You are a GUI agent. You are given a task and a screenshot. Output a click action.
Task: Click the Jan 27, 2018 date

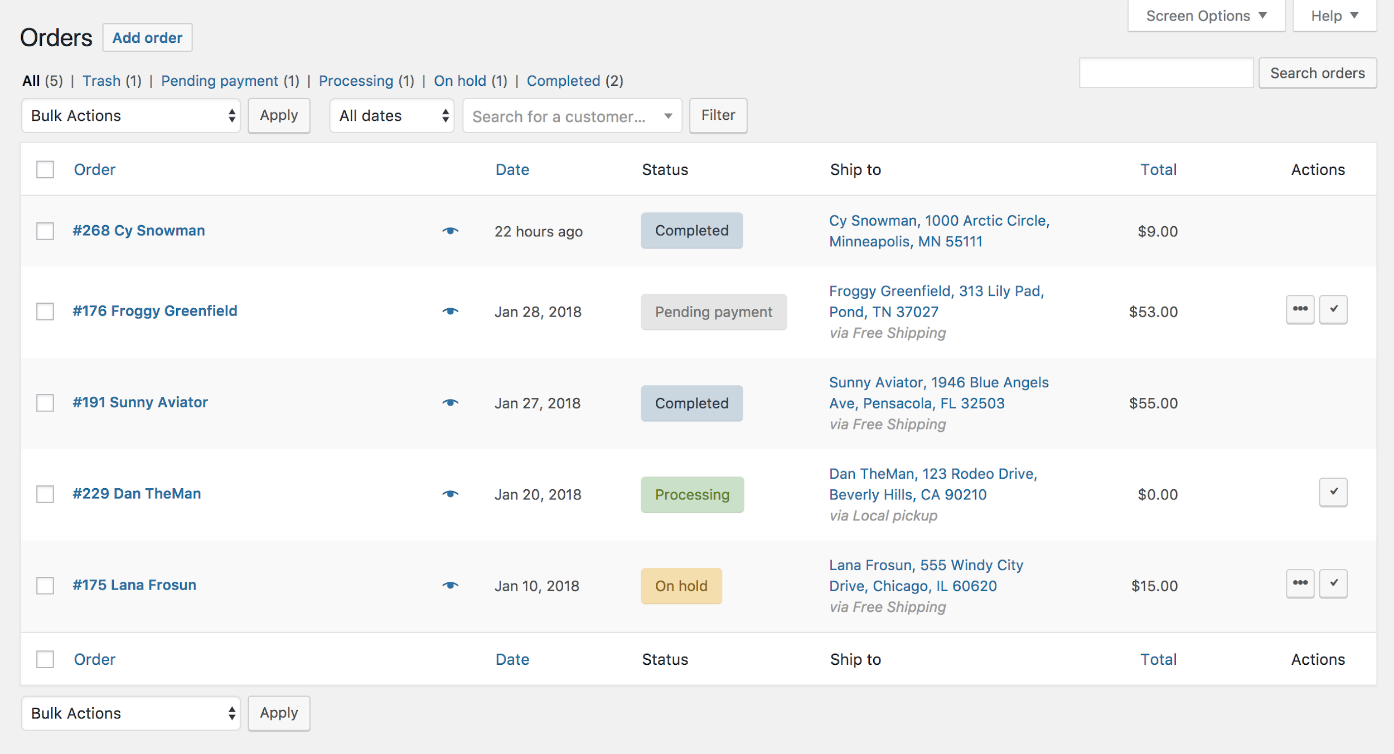(x=538, y=403)
